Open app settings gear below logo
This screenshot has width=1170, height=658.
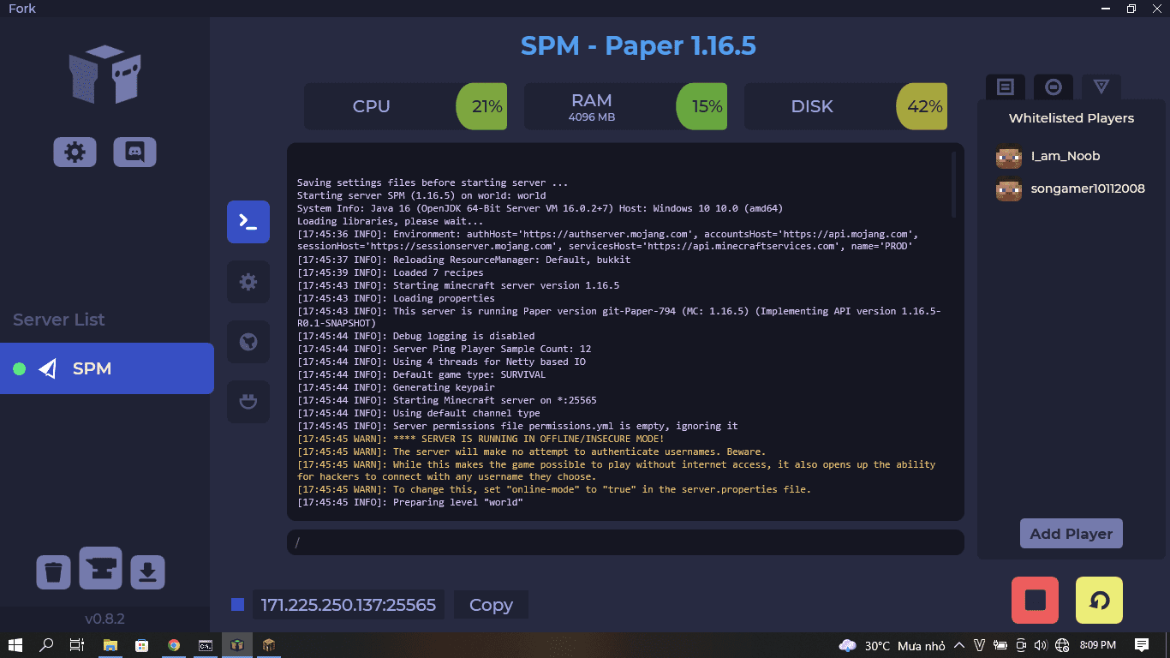tap(75, 153)
